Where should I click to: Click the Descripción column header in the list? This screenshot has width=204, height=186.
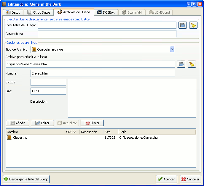(x=91, y=132)
